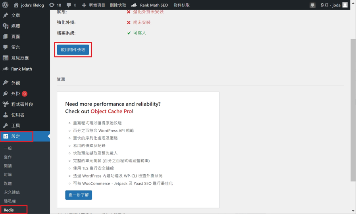Click the 使用 TLS 進行安全連線 list item
The image size is (356, 214).
point(93,168)
